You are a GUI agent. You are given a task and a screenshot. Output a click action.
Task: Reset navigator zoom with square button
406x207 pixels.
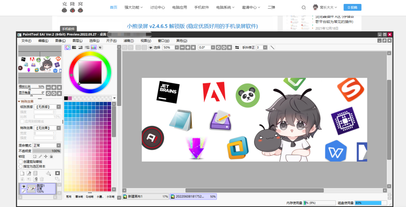coord(59,87)
